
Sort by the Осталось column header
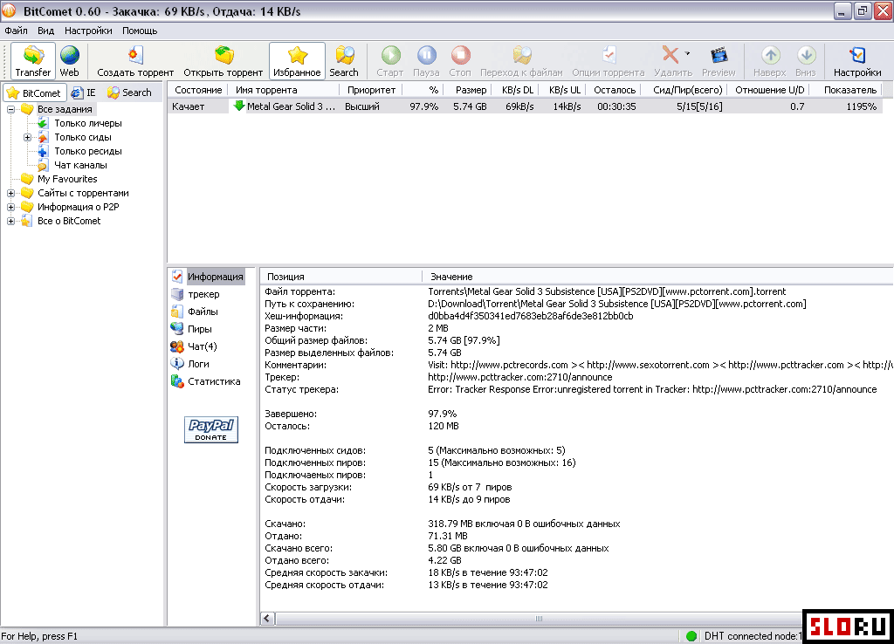[x=614, y=90]
